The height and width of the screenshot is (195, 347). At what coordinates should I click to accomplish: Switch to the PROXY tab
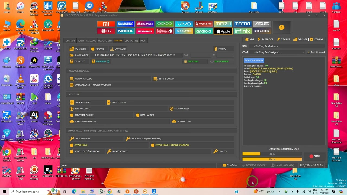143,41
